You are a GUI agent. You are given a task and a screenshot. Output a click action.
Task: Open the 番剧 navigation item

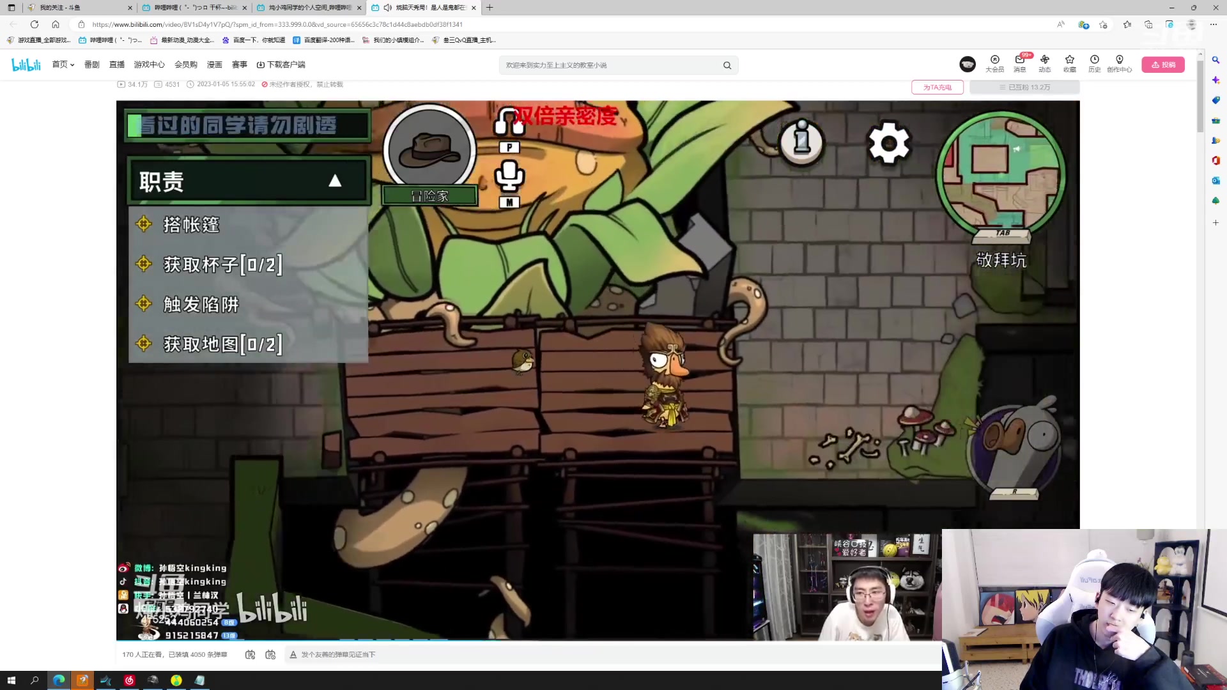tap(92, 65)
